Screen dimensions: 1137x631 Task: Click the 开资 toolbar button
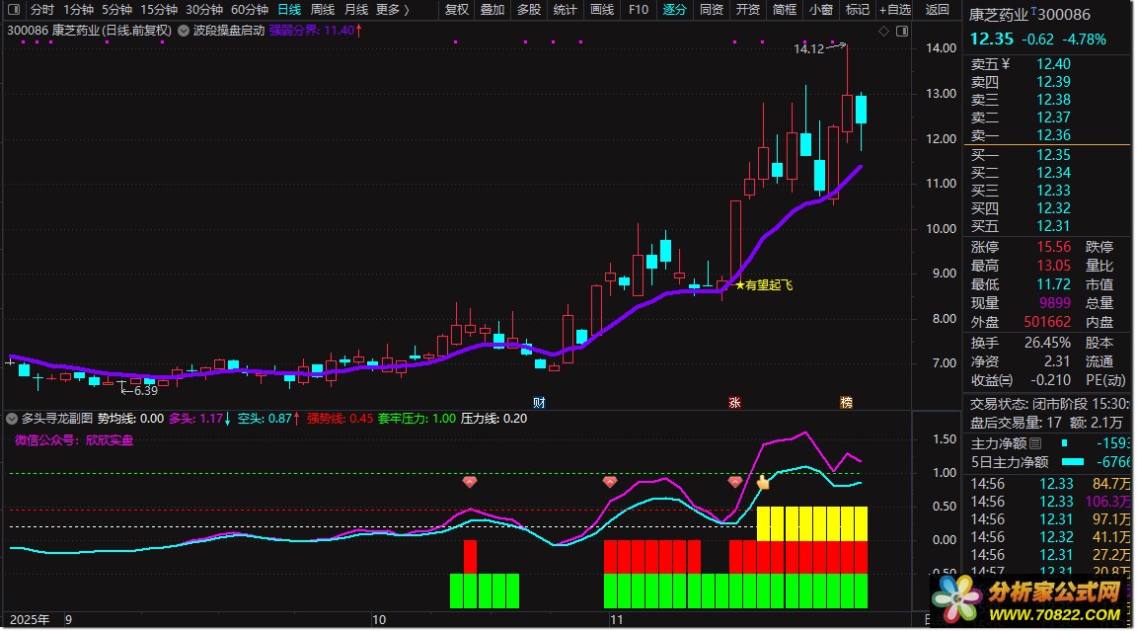747,10
